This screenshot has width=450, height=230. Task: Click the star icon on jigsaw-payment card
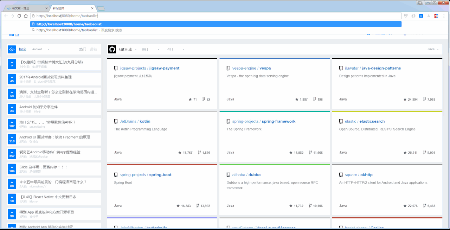coord(190,100)
